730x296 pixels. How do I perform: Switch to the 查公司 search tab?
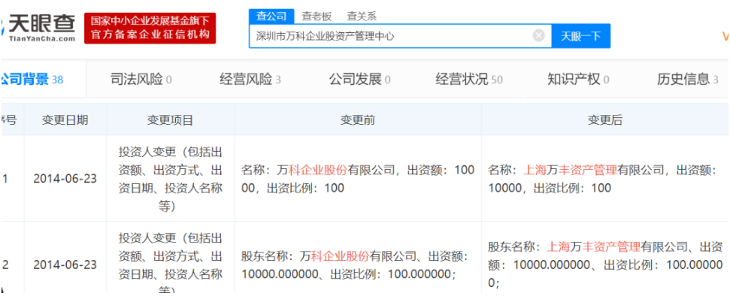271,16
